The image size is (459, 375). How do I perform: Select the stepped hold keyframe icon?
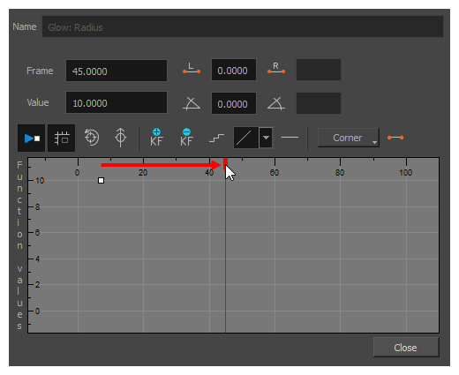click(216, 138)
